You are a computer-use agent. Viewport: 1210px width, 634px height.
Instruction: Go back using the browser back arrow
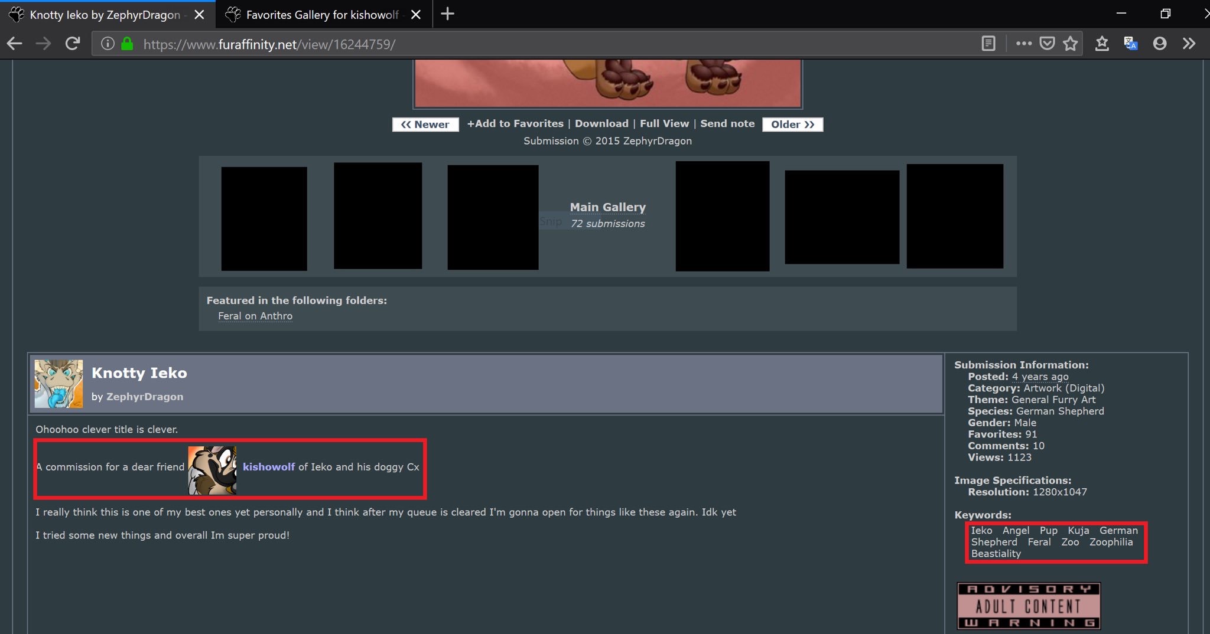pyautogui.click(x=14, y=44)
